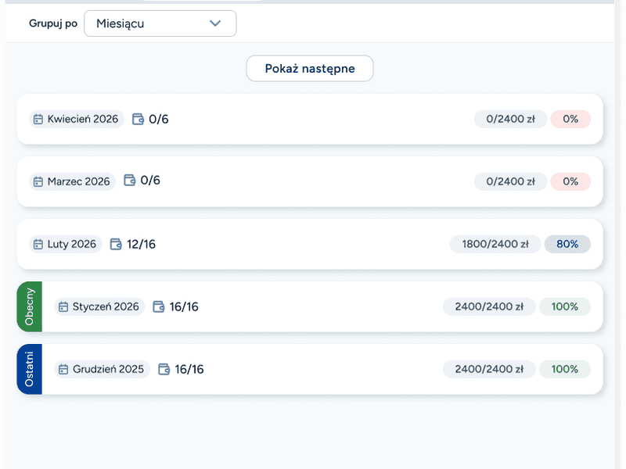Click the dropdown chevron arrow

click(x=216, y=23)
